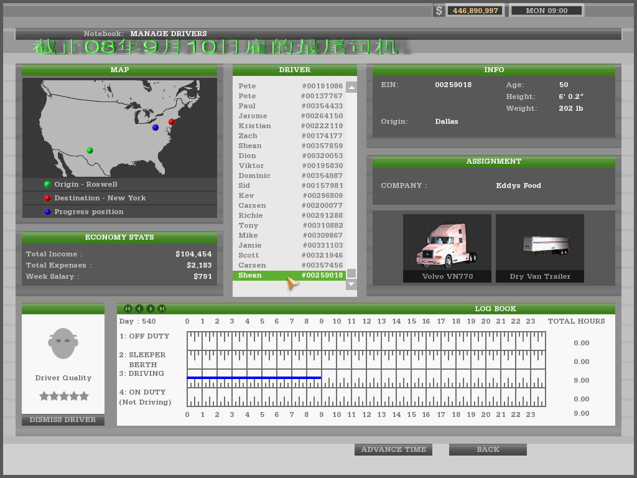Select driver Dominic #00354987

[x=291, y=176]
